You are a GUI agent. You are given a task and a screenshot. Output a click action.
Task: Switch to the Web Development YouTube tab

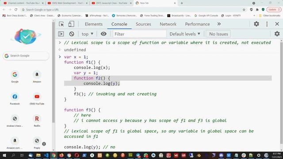click(68, 3)
